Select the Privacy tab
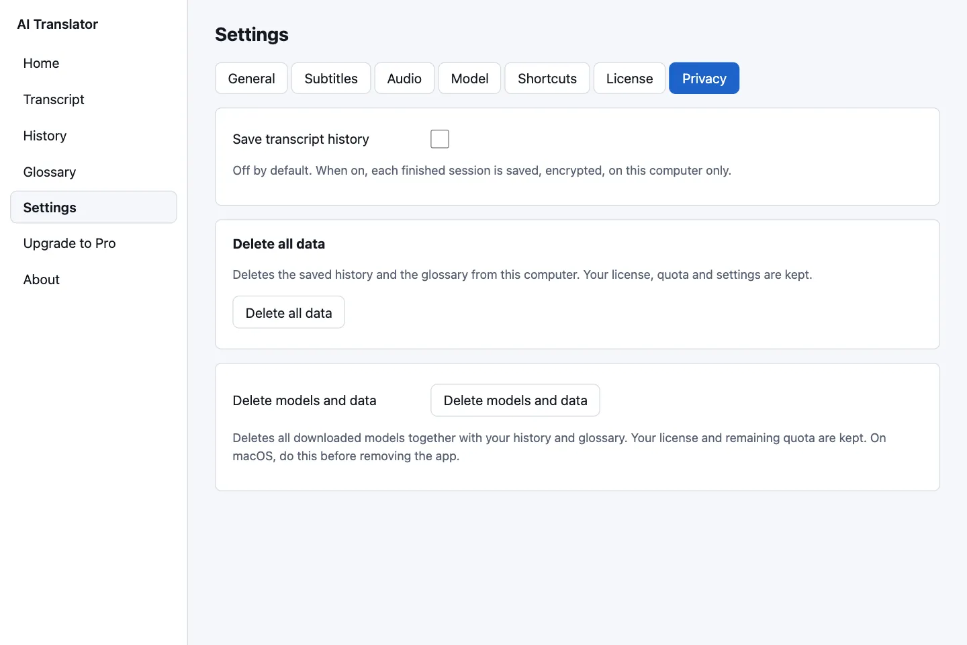Image resolution: width=967 pixels, height=645 pixels. pyautogui.click(x=704, y=79)
